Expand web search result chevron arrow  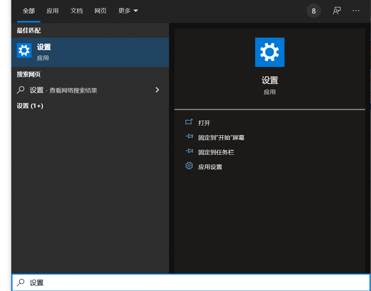coord(157,90)
